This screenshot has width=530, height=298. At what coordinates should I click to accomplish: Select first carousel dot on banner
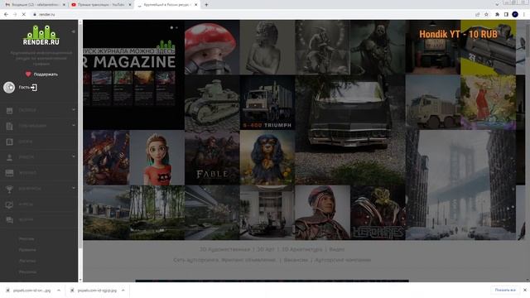coord(171,27)
